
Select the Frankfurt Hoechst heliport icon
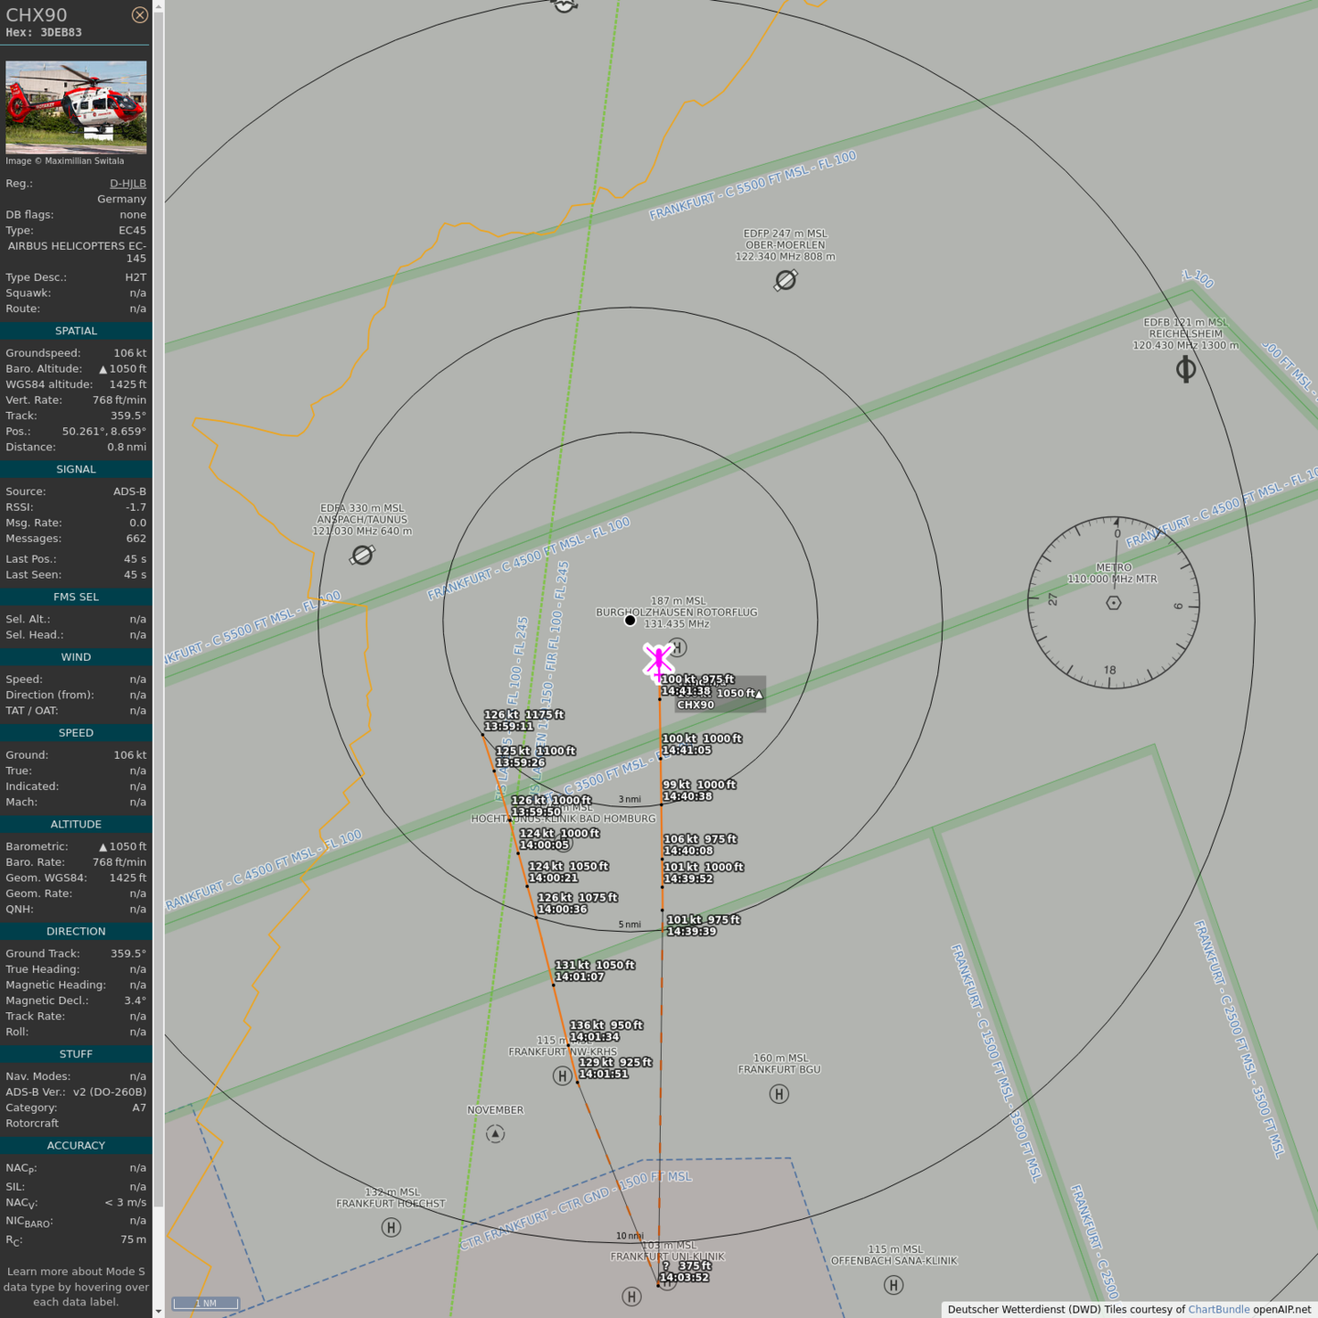[x=391, y=1227]
